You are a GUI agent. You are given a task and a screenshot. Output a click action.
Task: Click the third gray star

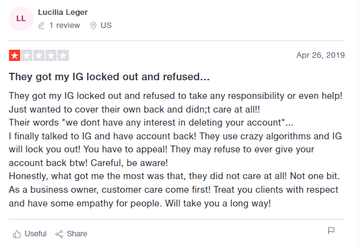coord(39,55)
